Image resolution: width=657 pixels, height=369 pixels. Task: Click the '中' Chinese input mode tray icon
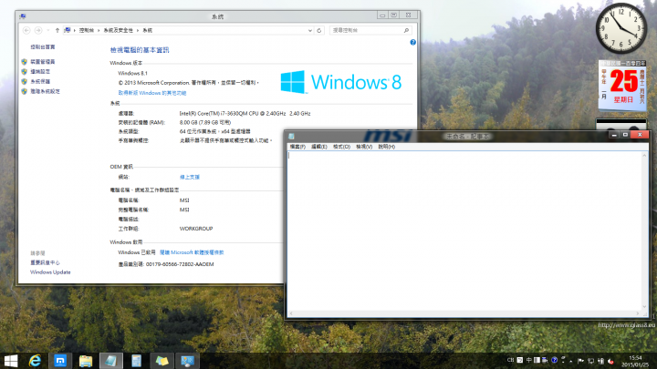click(528, 360)
